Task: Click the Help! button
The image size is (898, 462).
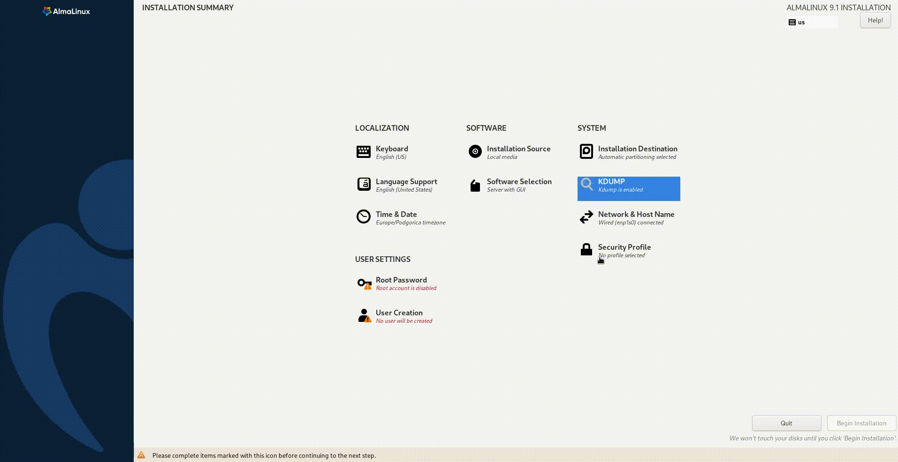Action: tap(875, 20)
